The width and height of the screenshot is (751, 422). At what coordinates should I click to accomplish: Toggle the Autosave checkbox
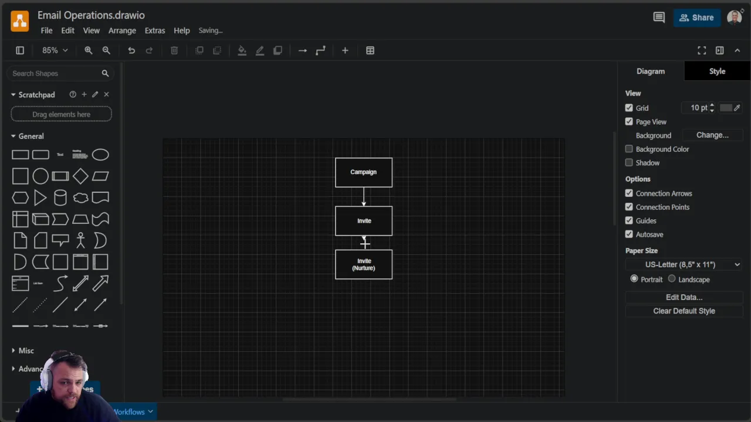(629, 234)
